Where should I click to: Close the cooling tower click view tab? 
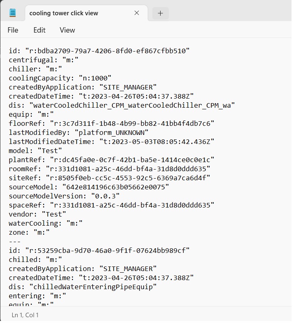137,13
